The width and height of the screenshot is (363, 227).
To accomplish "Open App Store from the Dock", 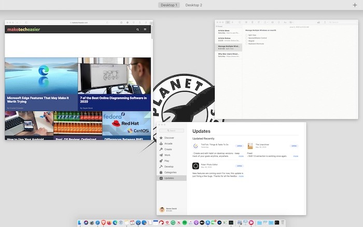I will (207, 223).
